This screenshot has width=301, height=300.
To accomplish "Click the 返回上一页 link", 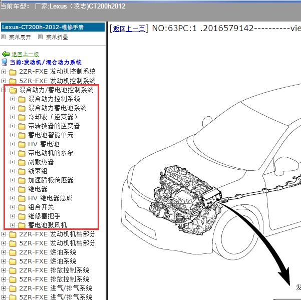I will (x=129, y=29).
